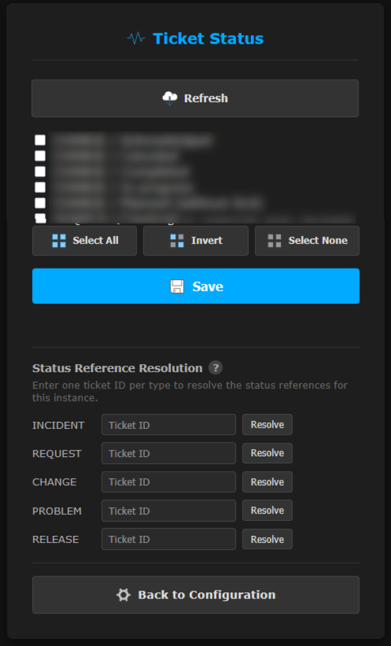Select the CHANGE Ticket ID text box
This screenshot has width=391, height=646.
168,482
